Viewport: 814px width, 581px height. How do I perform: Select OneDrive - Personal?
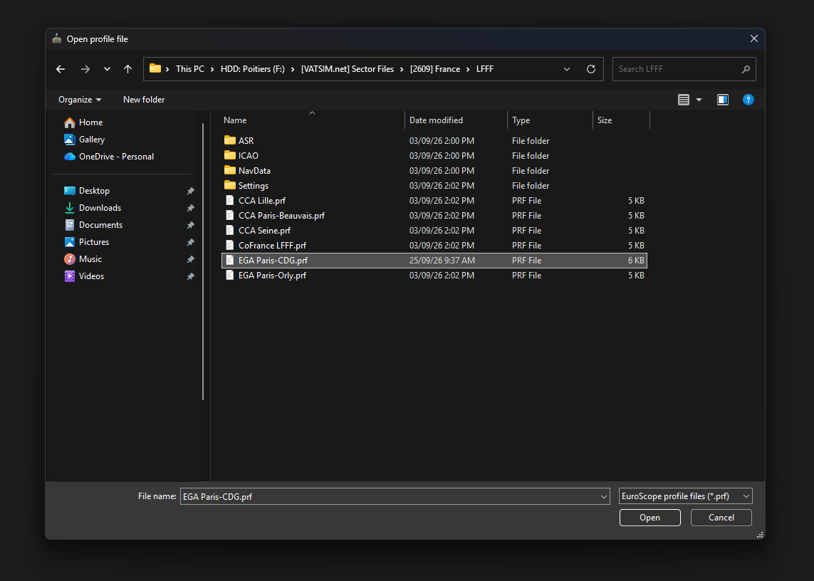coord(109,157)
